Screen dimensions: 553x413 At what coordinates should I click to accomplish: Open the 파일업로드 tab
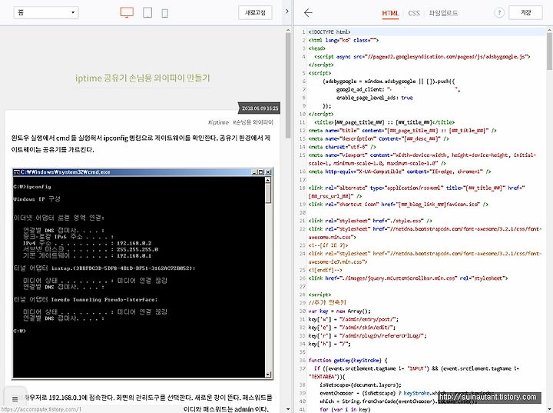point(443,13)
